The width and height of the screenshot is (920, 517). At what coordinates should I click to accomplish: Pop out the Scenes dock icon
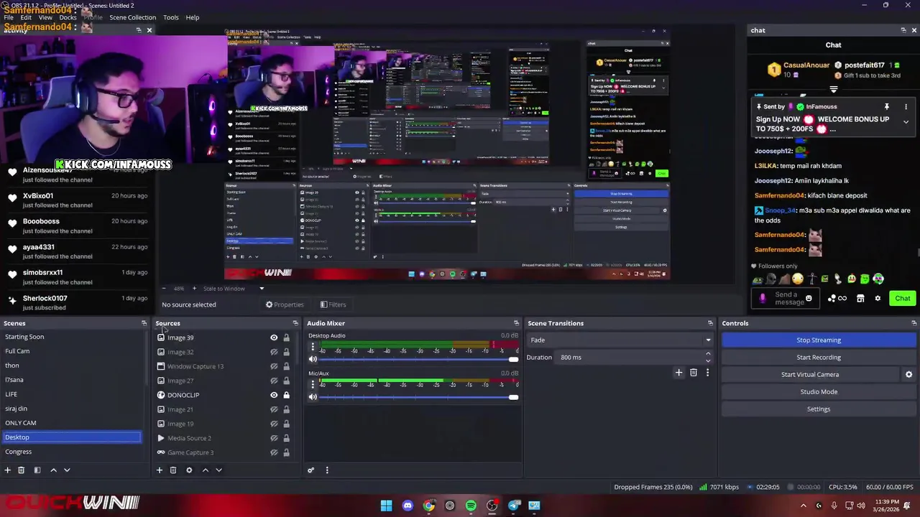(144, 323)
